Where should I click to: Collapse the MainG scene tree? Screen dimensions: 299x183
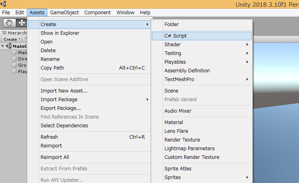3,46
